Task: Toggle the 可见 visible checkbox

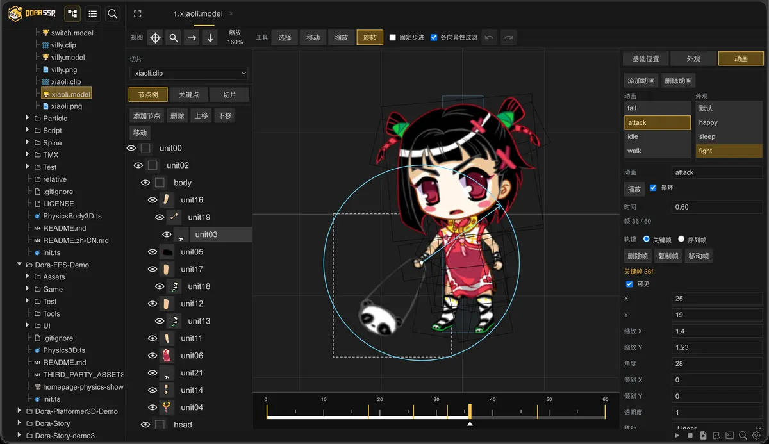Action: click(x=629, y=284)
